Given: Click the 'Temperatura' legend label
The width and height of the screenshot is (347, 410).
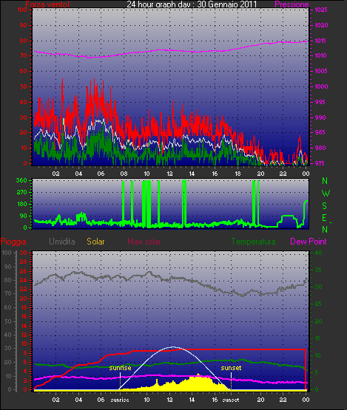Looking at the screenshot, I should point(253,242).
